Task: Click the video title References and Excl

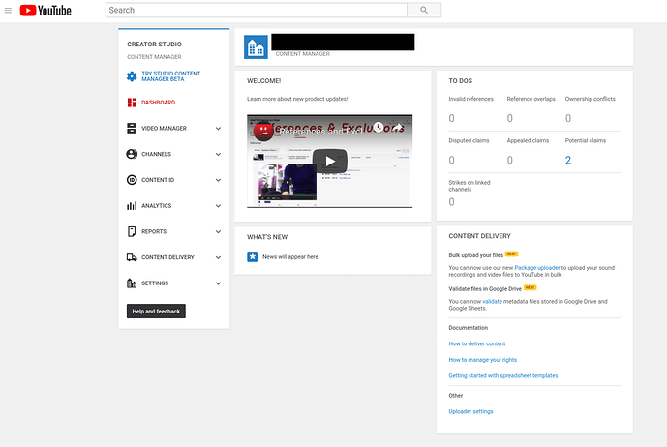Action: [x=321, y=132]
